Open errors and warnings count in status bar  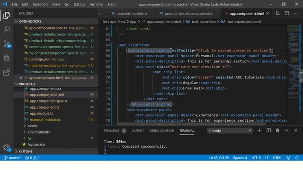pos(32,158)
